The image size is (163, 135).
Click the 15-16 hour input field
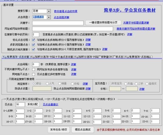[155, 116]
